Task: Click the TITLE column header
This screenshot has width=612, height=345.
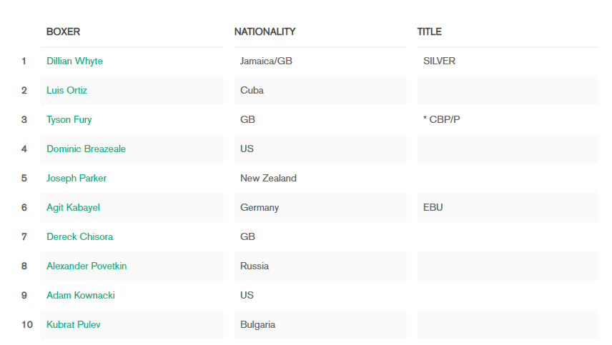Action: (430, 31)
